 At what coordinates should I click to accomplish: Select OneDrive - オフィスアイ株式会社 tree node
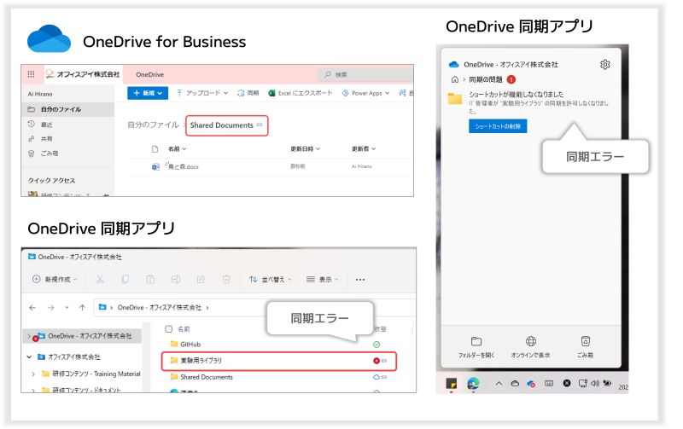pos(90,336)
